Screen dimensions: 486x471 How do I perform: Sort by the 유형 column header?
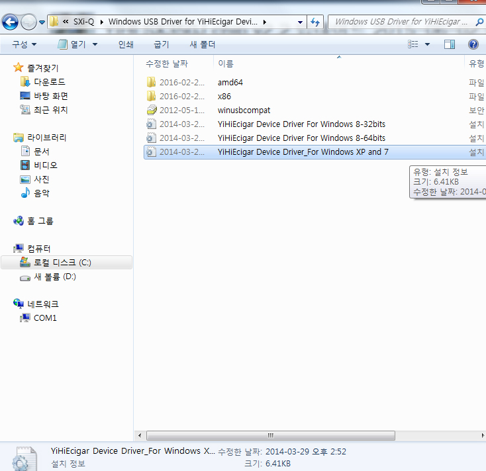[x=476, y=64]
